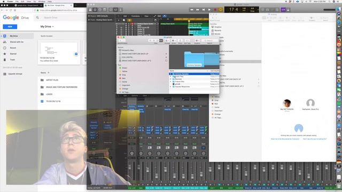The image size is (342, 192).
Task: Click the Fast Forward button in Logic transport
Action: pos(197,10)
